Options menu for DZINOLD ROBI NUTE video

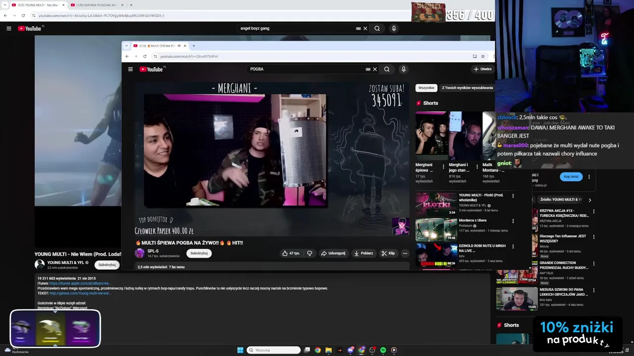click(513, 246)
